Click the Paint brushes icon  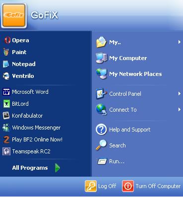6,52
